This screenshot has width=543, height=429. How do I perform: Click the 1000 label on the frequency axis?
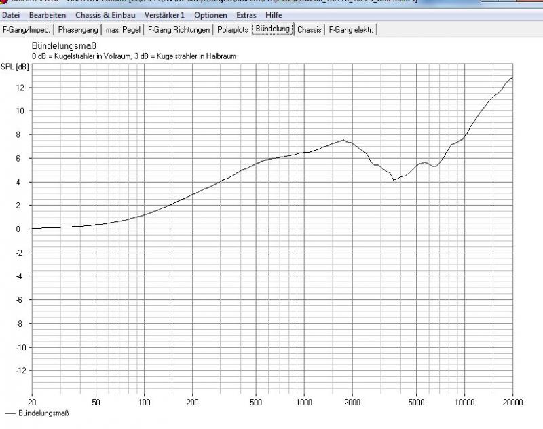[304, 402]
